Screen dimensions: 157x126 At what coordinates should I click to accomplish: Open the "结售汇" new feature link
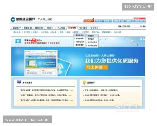(x=43, y=95)
